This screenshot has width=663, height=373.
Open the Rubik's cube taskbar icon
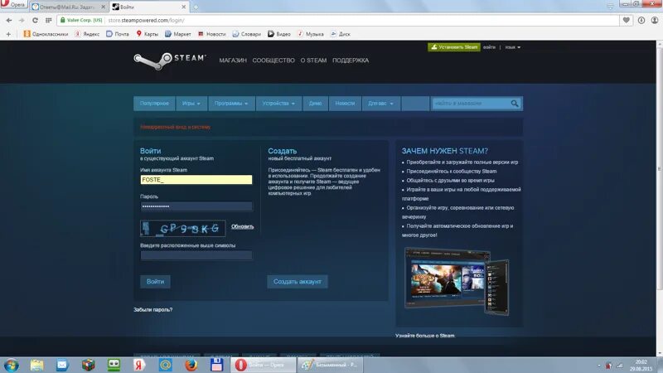click(88, 365)
